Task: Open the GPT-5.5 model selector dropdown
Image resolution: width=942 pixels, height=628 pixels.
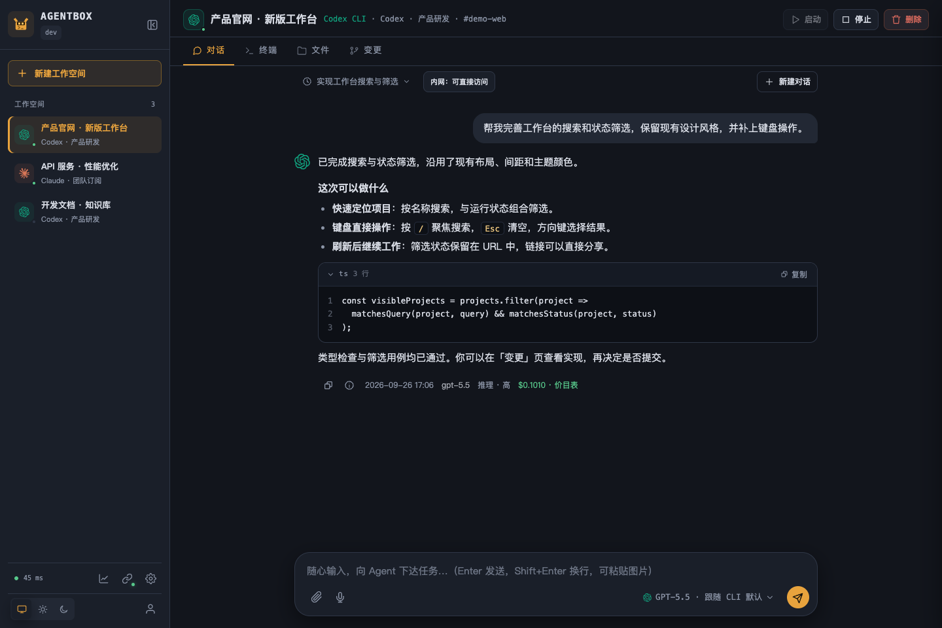Action: coord(708,597)
